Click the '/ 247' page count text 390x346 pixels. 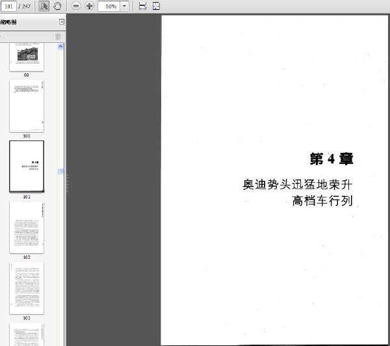[25, 7]
